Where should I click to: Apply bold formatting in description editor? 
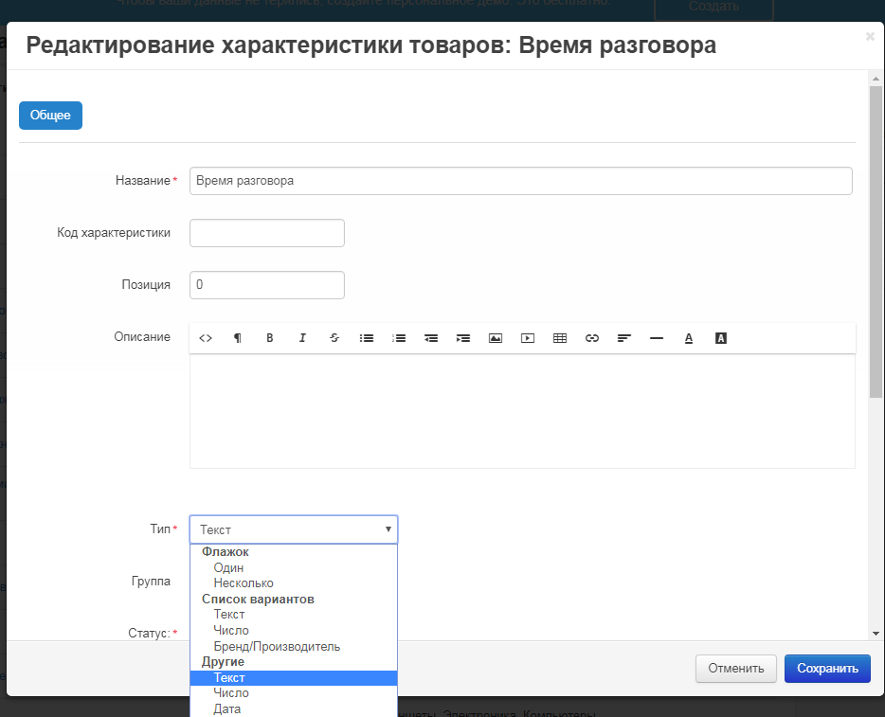click(x=270, y=338)
